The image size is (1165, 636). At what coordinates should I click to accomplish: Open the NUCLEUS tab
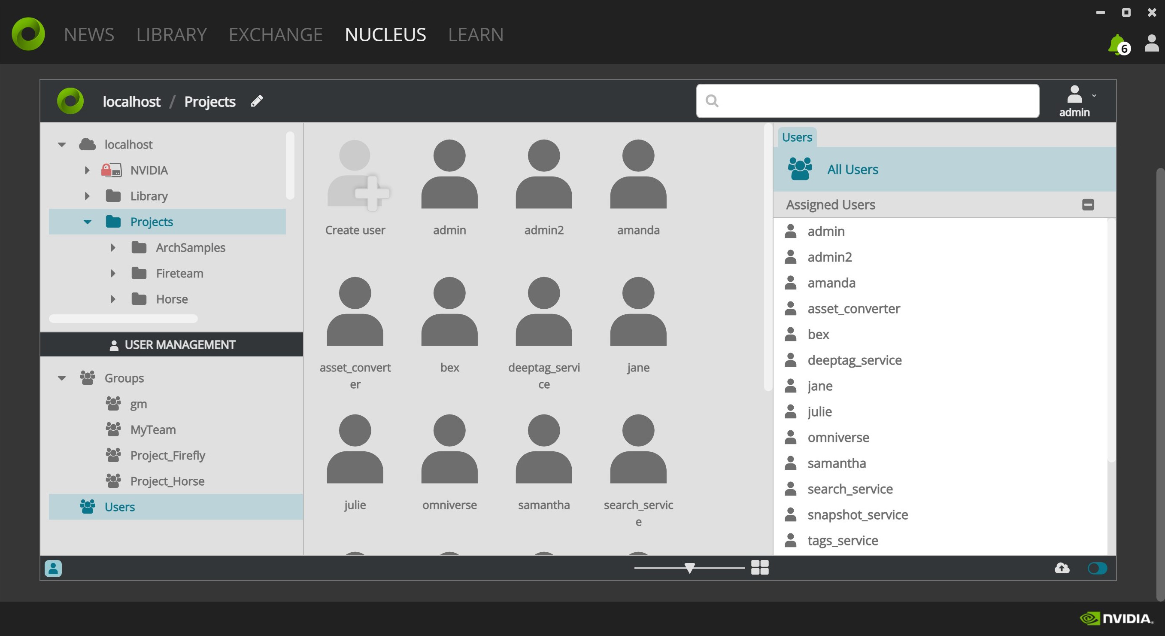[x=385, y=34]
